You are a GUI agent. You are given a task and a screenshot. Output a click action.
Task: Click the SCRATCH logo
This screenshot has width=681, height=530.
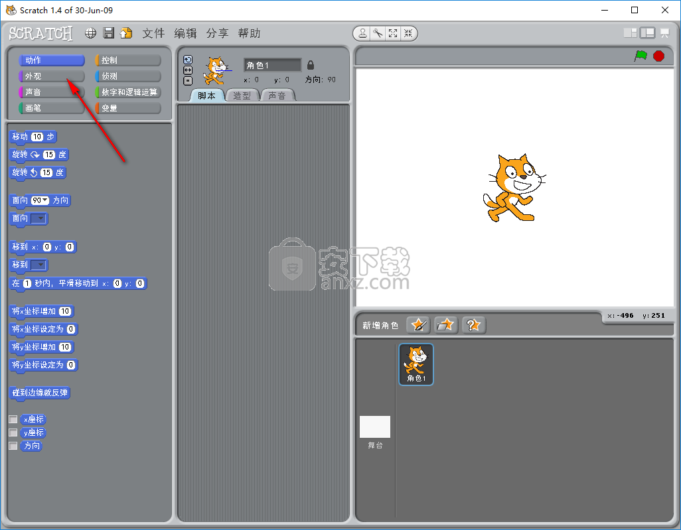[41, 33]
